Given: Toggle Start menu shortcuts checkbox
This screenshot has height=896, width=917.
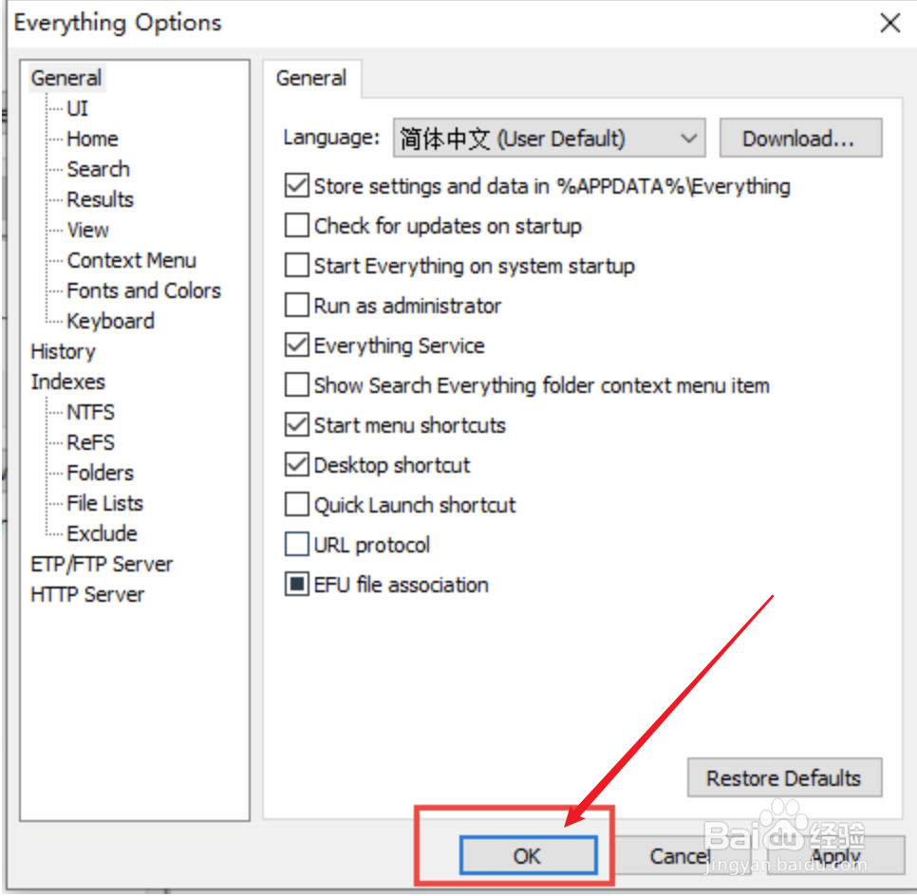Looking at the screenshot, I should (x=296, y=425).
